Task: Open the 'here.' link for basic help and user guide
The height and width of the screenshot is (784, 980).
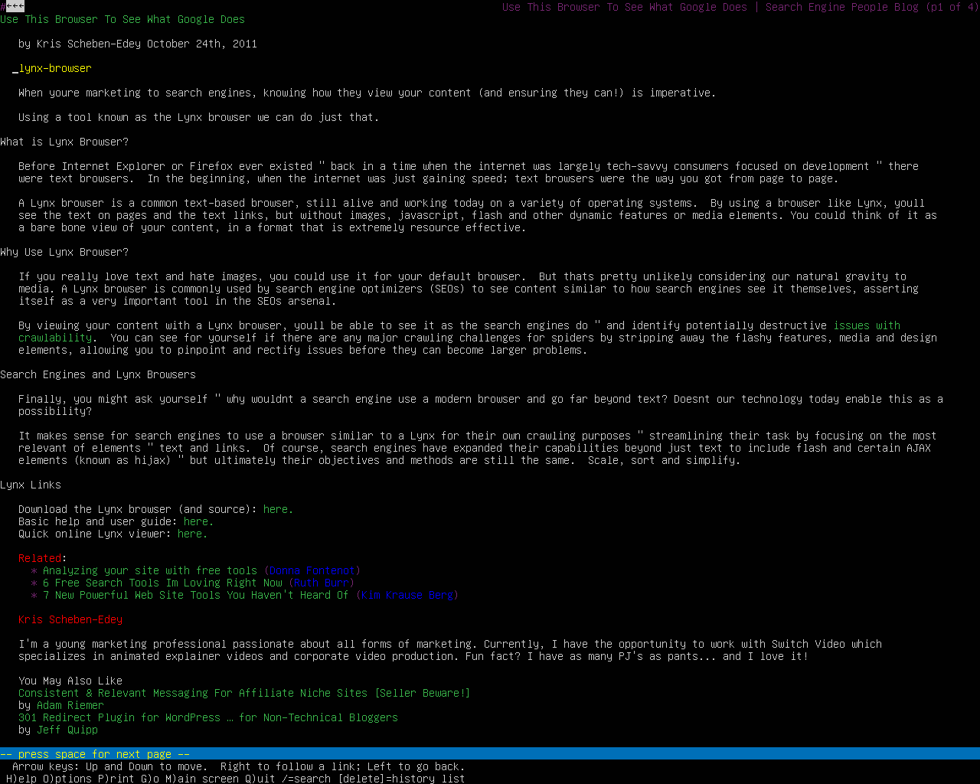Action: pos(198,521)
